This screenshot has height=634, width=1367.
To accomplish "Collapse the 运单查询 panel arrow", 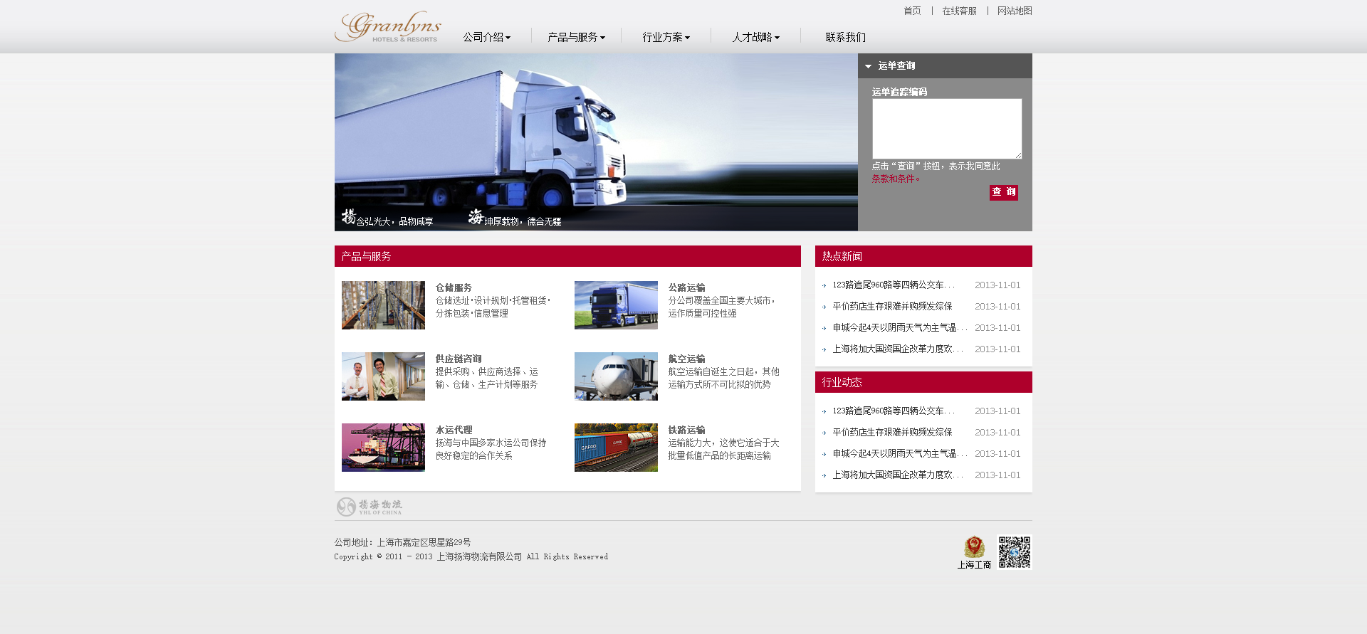I will pyautogui.click(x=868, y=66).
